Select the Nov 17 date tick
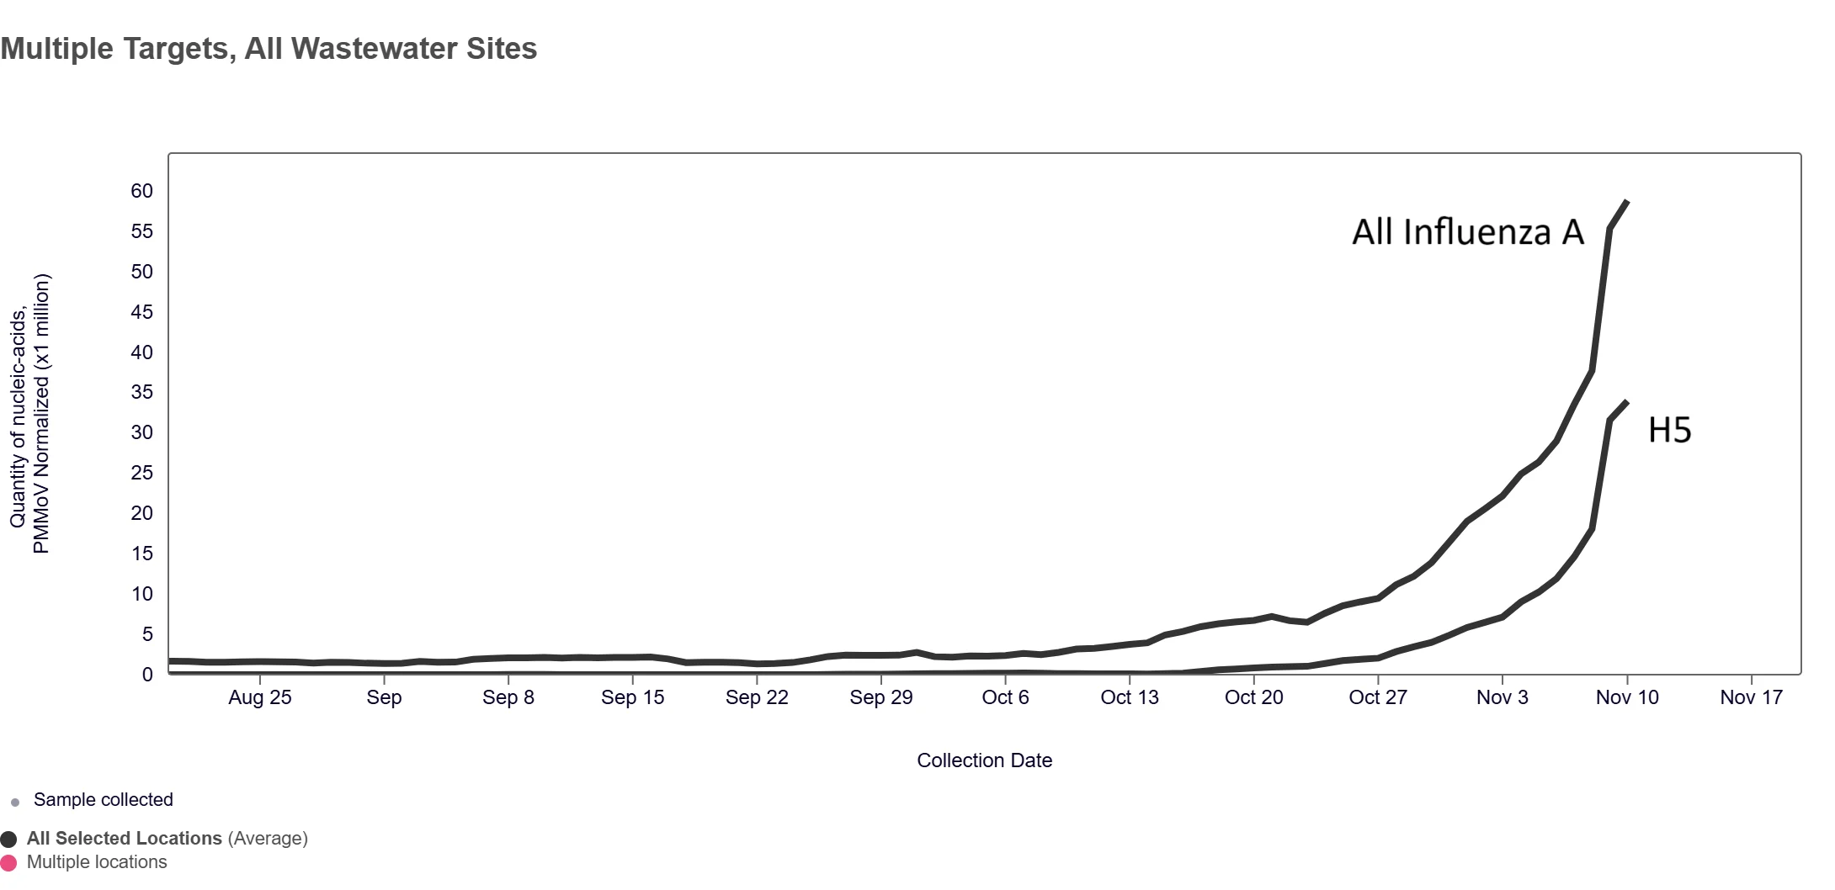 point(1752,697)
